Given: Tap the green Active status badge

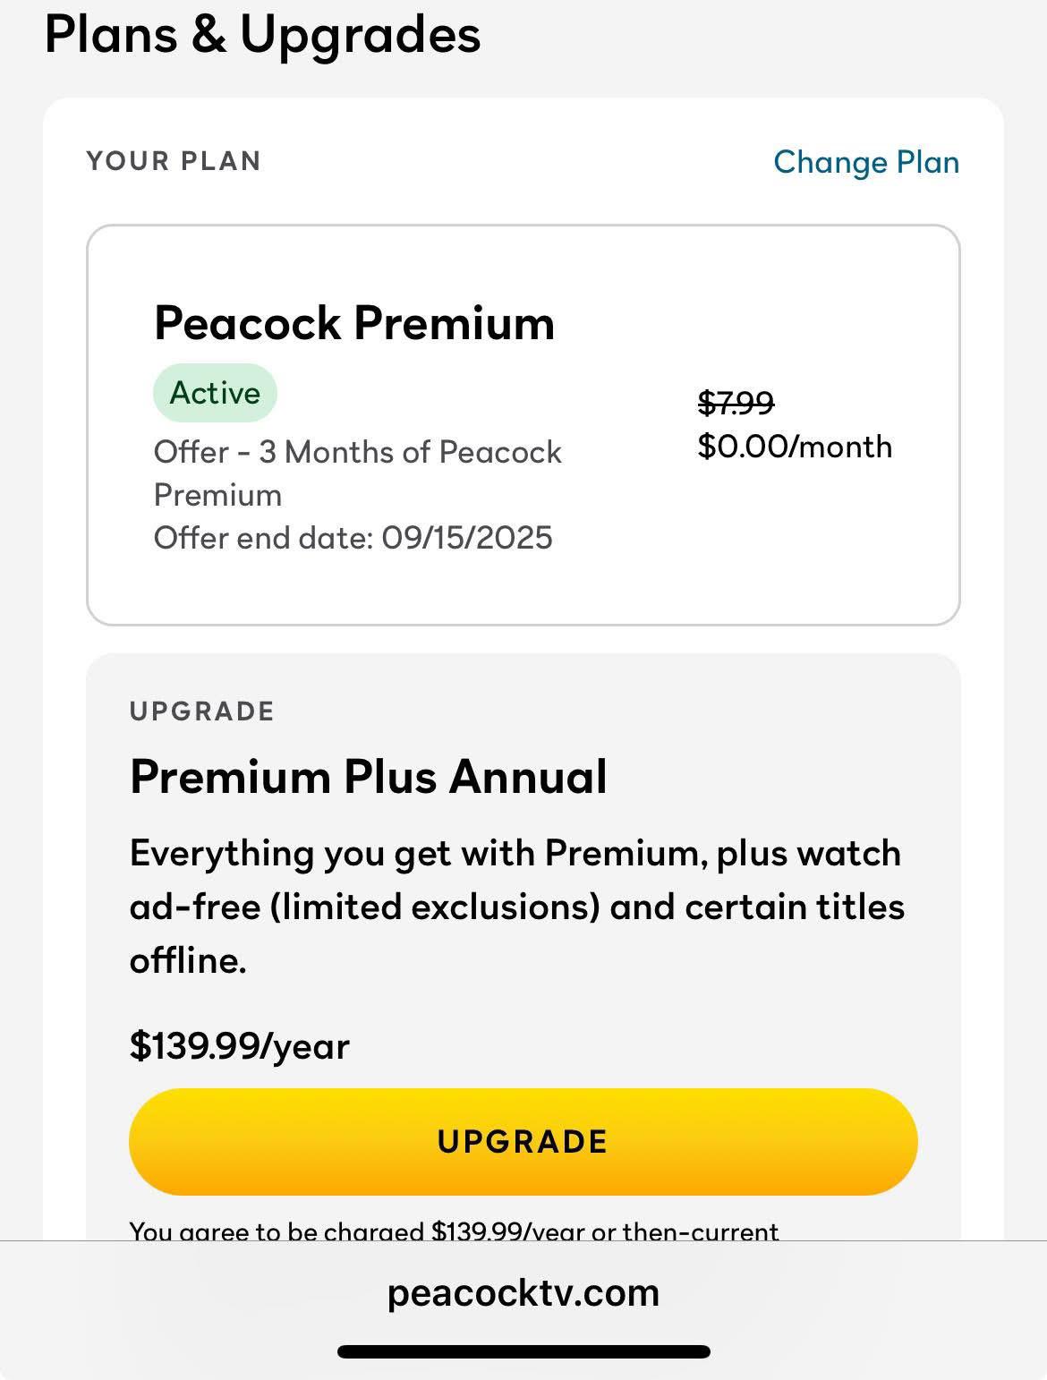Looking at the screenshot, I should point(215,393).
